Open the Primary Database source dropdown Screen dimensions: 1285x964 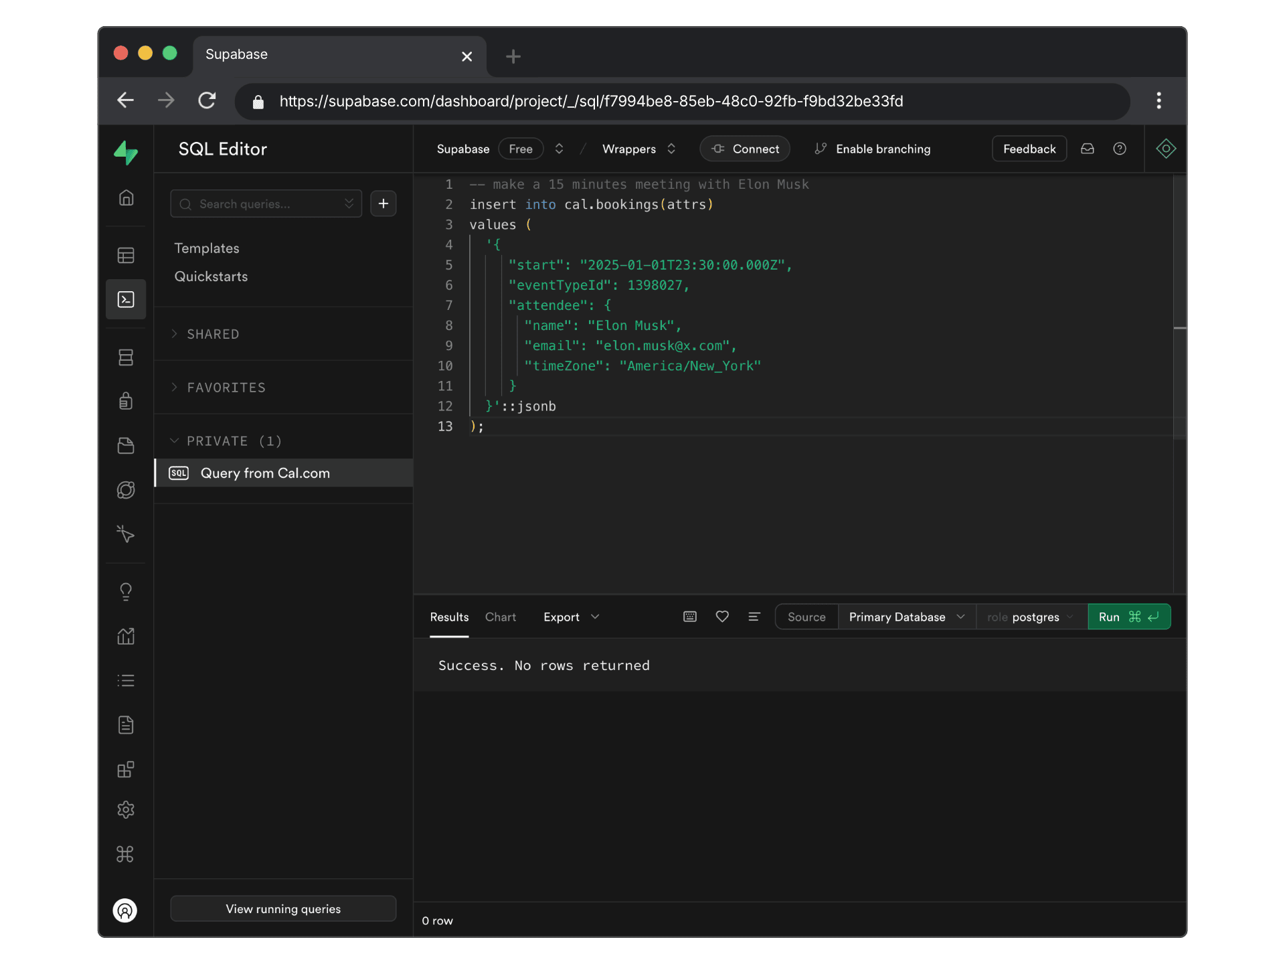pos(907,617)
